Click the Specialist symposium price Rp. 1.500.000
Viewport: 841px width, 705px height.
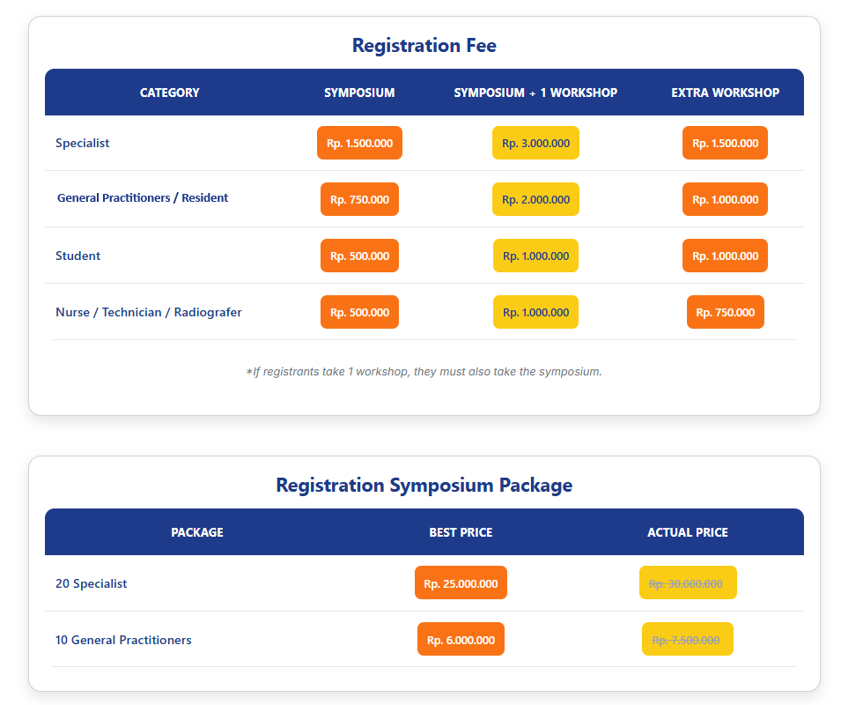[359, 143]
